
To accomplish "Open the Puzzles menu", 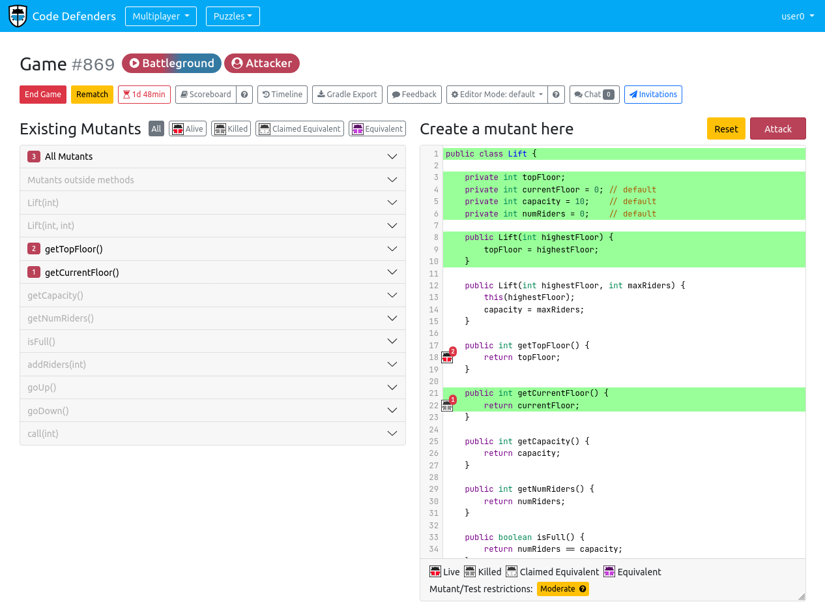I will [233, 16].
